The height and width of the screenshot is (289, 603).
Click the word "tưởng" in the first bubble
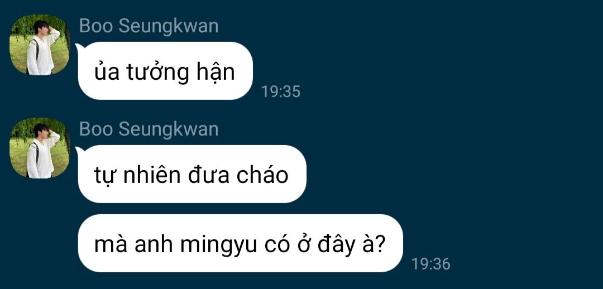click(157, 73)
